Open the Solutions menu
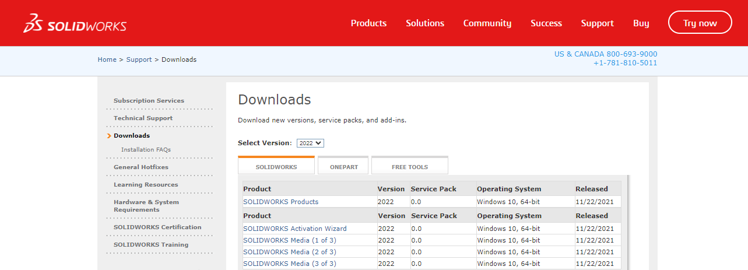Viewport: 748px width, 270px height. pos(425,23)
